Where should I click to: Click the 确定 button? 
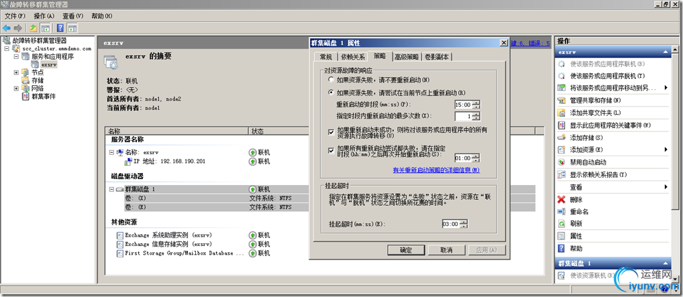point(405,250)
